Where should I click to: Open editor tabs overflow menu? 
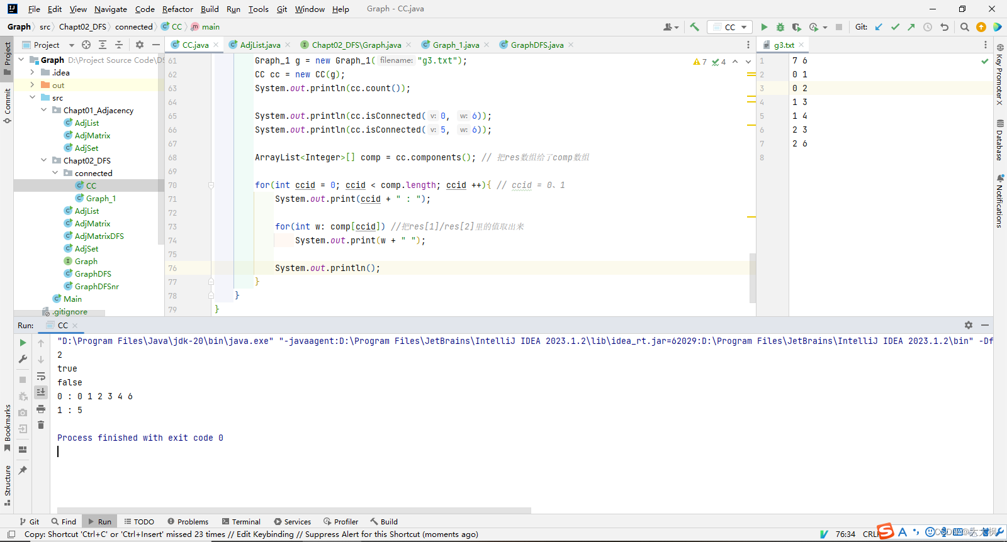click(x=748, y=45)
